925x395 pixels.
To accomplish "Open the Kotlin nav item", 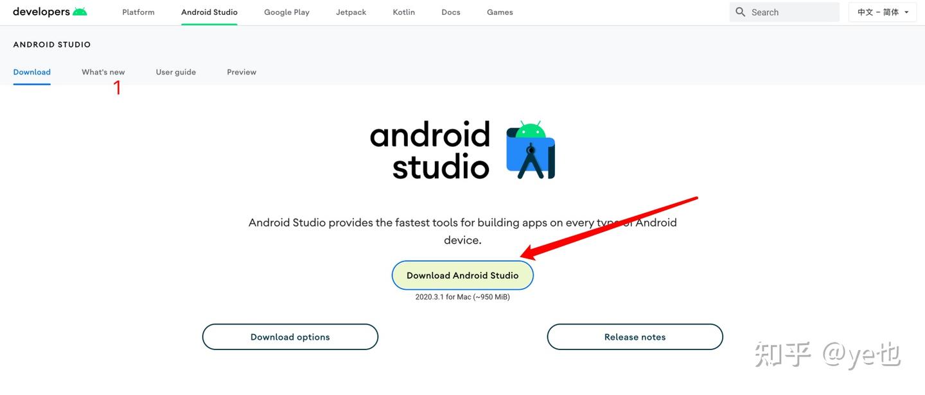I will pyautogui.click(x=404, y=12).
